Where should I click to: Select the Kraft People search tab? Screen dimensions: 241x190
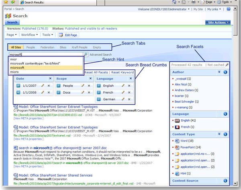[x=79, y=47]
